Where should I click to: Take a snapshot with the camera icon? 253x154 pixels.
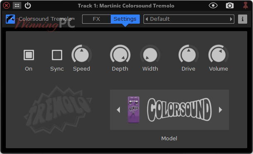[x=230, y=6]
